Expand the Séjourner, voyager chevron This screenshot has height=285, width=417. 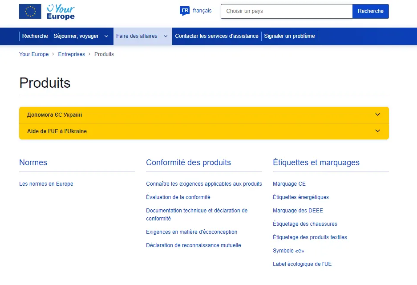pyautogui.click(x=106, y=36)
